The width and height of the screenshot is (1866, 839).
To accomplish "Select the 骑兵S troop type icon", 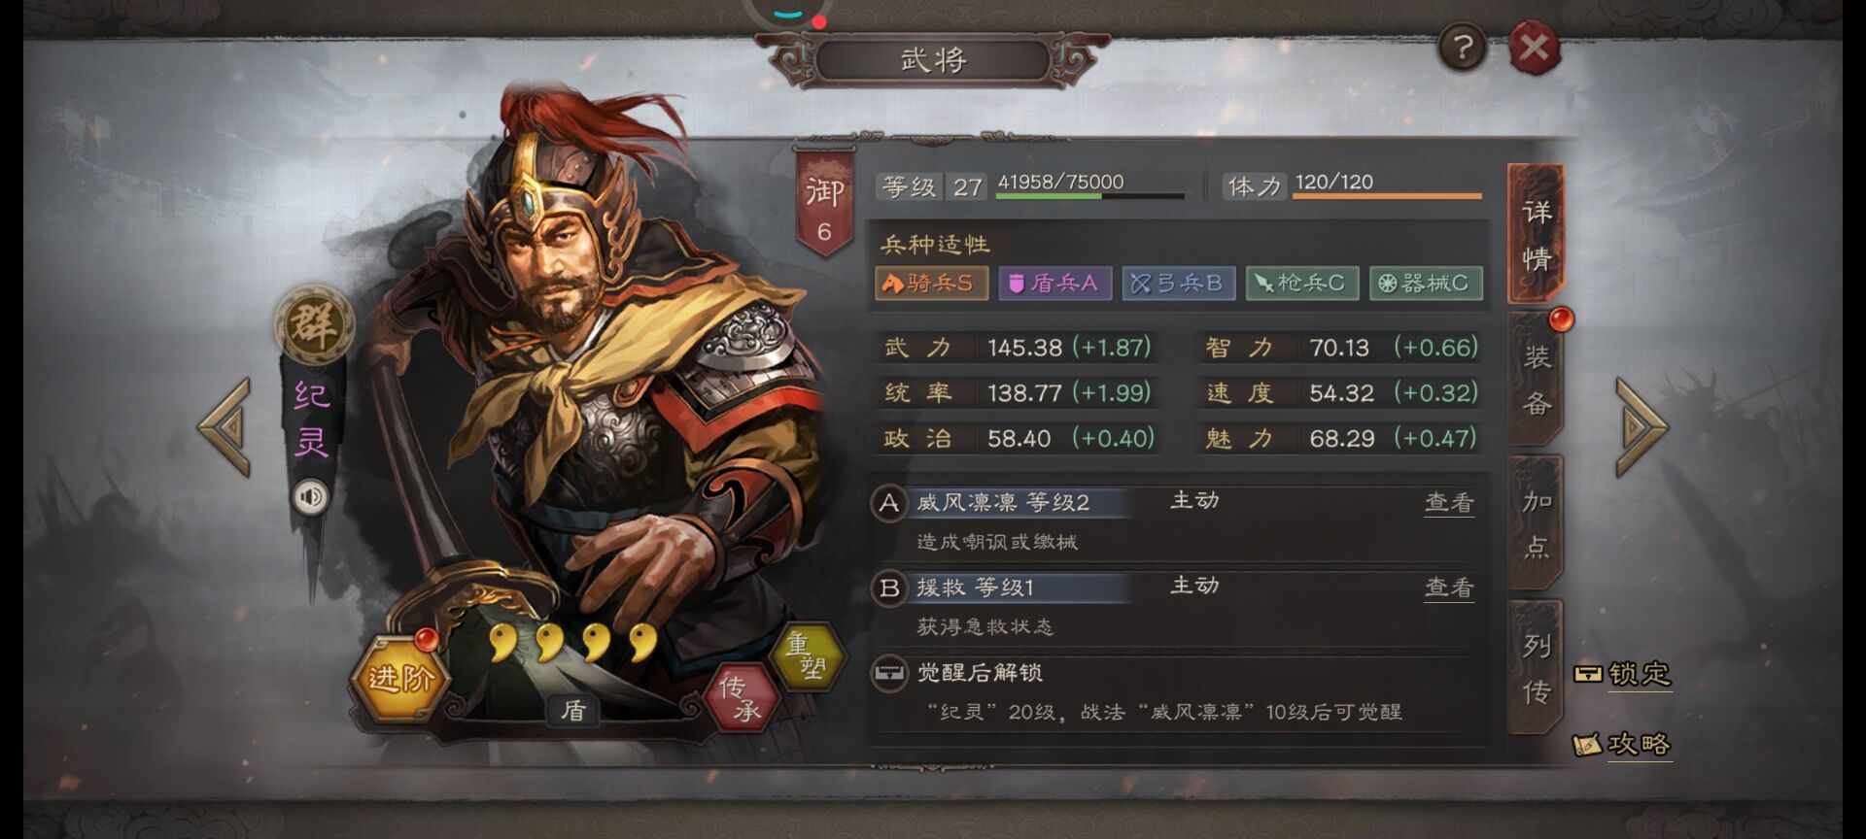I will [x=931, y=284].
